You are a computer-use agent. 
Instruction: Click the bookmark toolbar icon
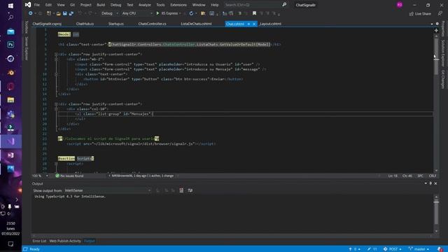(x=254, y=13)
